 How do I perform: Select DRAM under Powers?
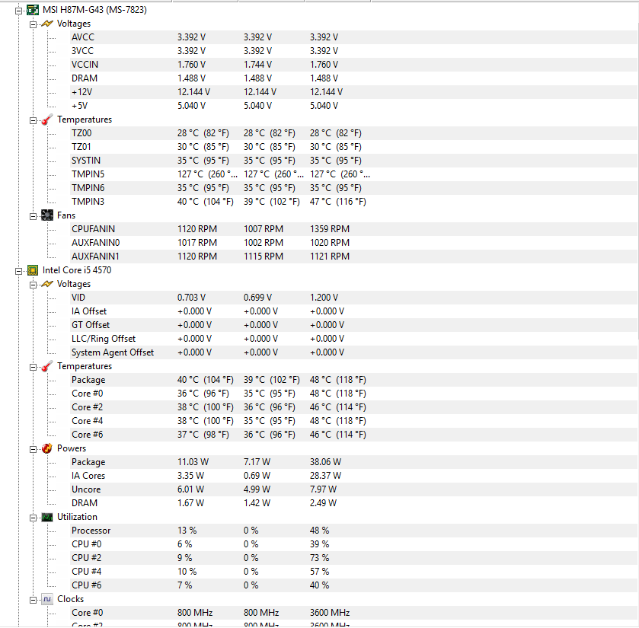click(x=353, y=503)
